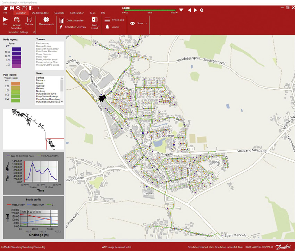Image resolution: width=295 pixels, height=251 pixels.
Task: Switch to the Generate tab
Action: coord(59,13)
